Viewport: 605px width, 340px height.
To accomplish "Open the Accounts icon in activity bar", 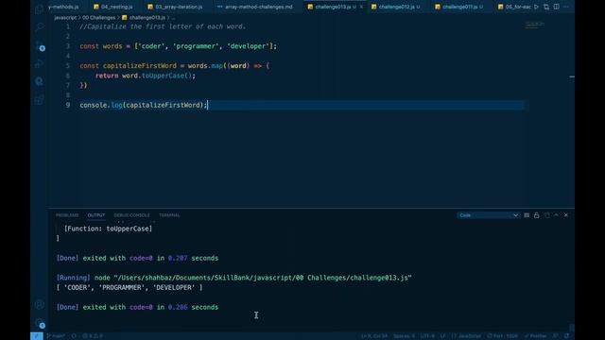I will click(x=39, y=304).
